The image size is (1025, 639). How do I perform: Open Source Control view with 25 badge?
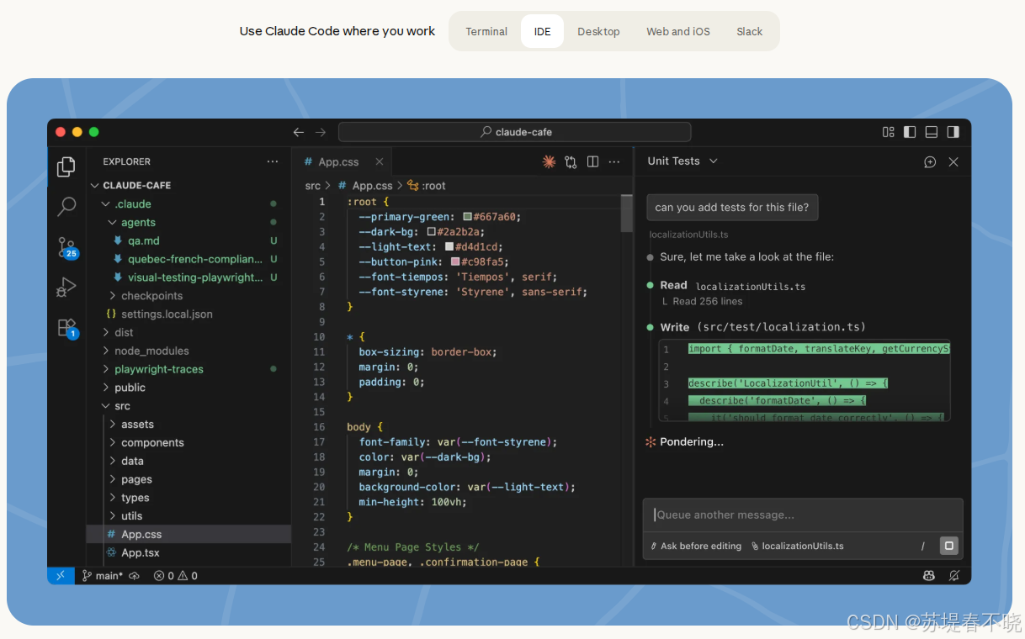click(66, 247)
